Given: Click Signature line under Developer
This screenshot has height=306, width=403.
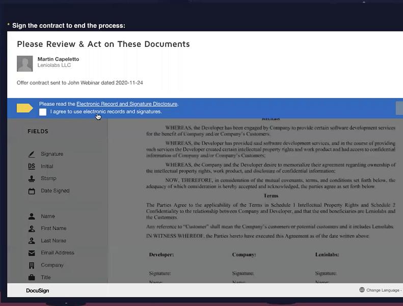Looking at the screenshot, I should coord(160,273).
